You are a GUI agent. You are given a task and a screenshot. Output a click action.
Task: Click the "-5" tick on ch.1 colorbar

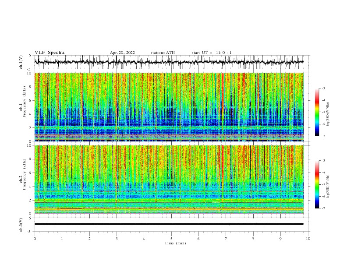click(x=323, y=112)
